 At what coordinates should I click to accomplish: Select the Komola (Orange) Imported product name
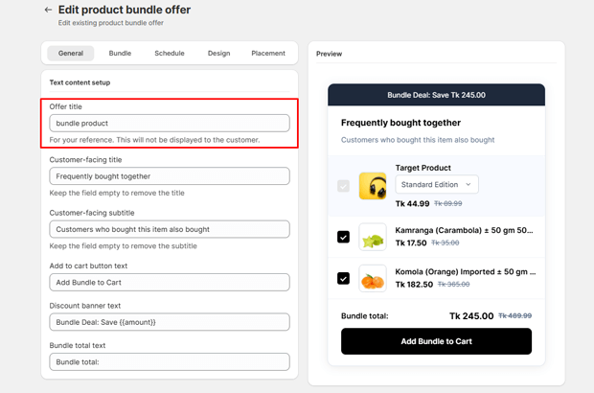[466, 271]
